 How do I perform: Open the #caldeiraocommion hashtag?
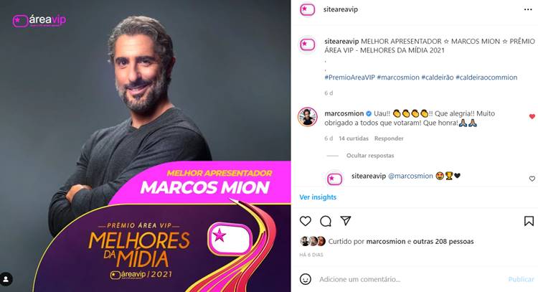click(486, 77)
